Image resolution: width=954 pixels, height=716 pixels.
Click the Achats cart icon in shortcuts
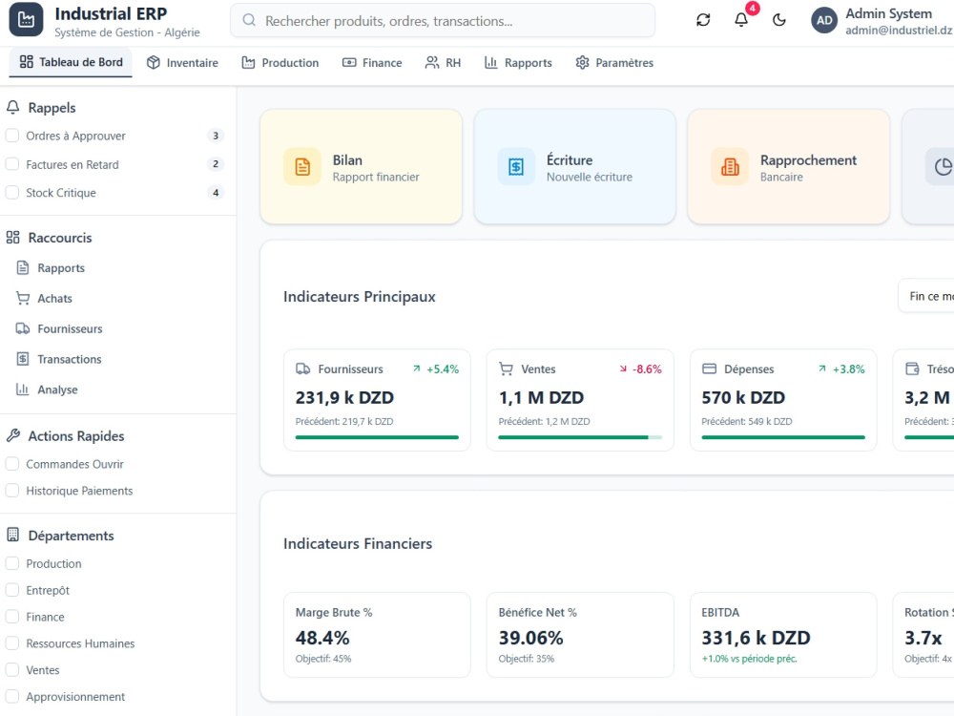pos(23,298)
